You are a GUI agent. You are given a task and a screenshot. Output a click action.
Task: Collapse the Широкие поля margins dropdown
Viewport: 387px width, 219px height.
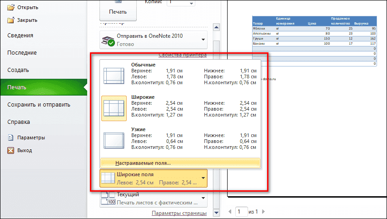203,178
